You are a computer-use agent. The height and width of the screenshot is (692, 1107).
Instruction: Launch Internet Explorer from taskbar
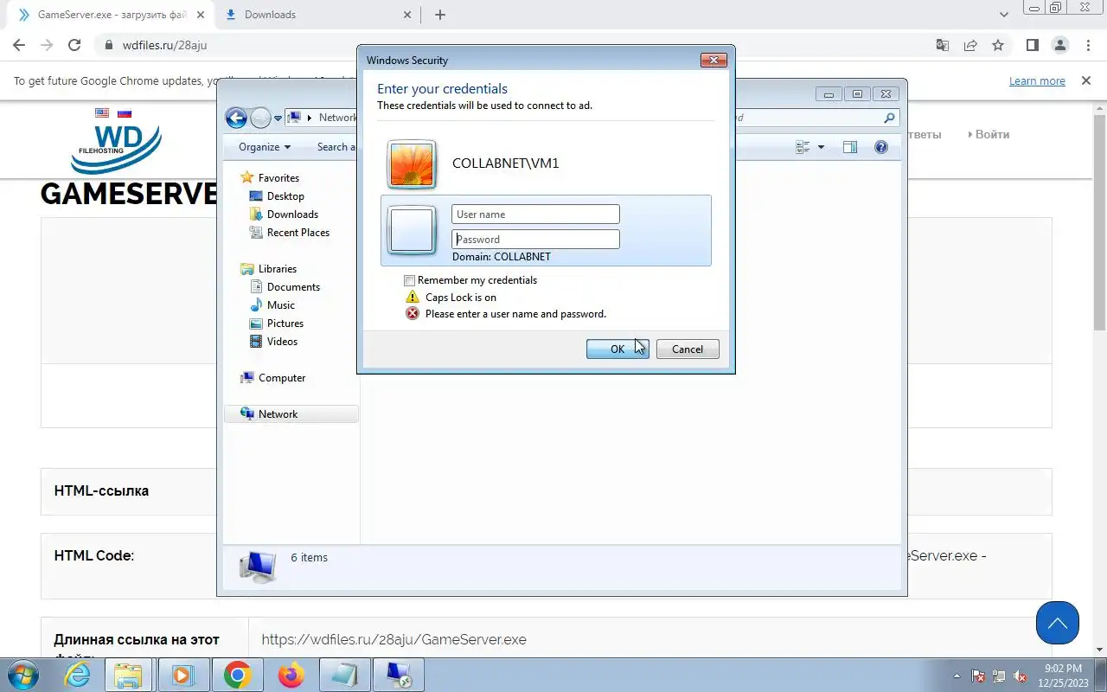click(x=77, y=675)
